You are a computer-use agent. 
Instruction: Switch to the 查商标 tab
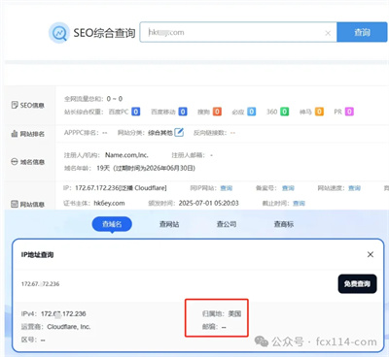tap(284, 224)
